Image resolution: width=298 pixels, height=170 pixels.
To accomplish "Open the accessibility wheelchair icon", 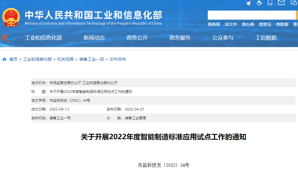I will pyautogui.click(x=259, y=3).
